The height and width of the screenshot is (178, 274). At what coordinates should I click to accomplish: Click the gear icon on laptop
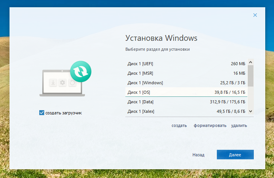(62, 83)
